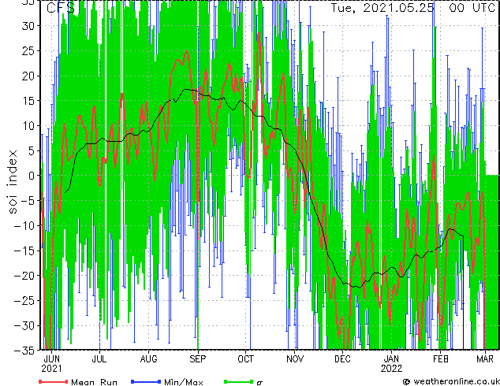Click the NOV month label
Viewport: 500px width, 386px height.
click(295, 359)
